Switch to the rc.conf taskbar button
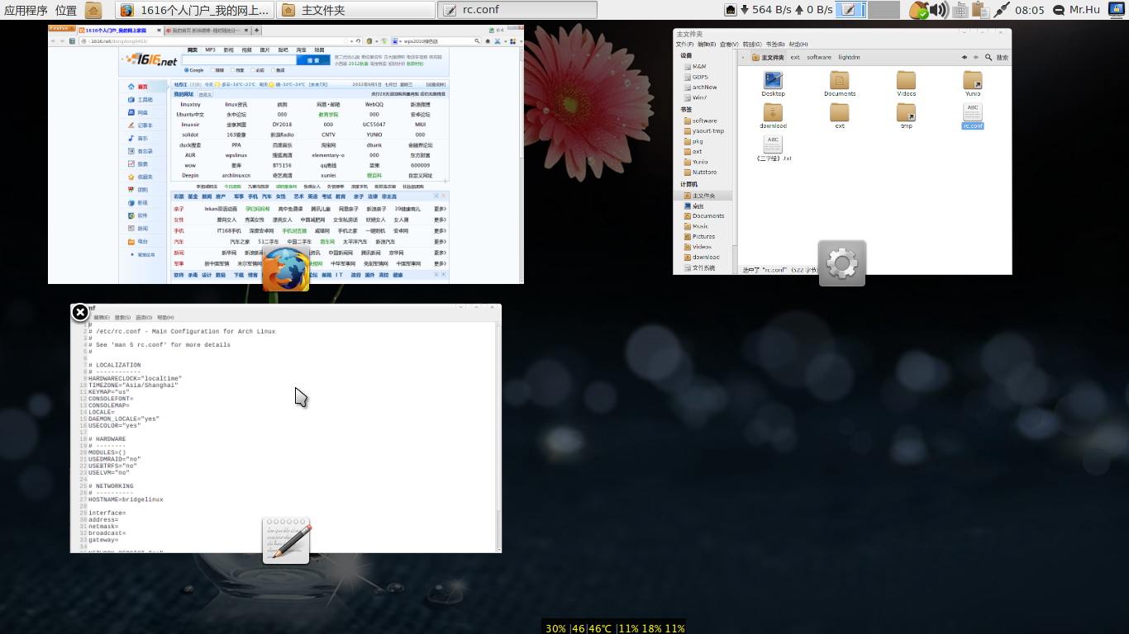Viewport: 1129px width, 634px height. pyautogui.click(x=517, y=10)
